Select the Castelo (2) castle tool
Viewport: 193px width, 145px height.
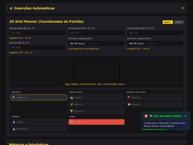pyautogui.click(x=96, y=97)
